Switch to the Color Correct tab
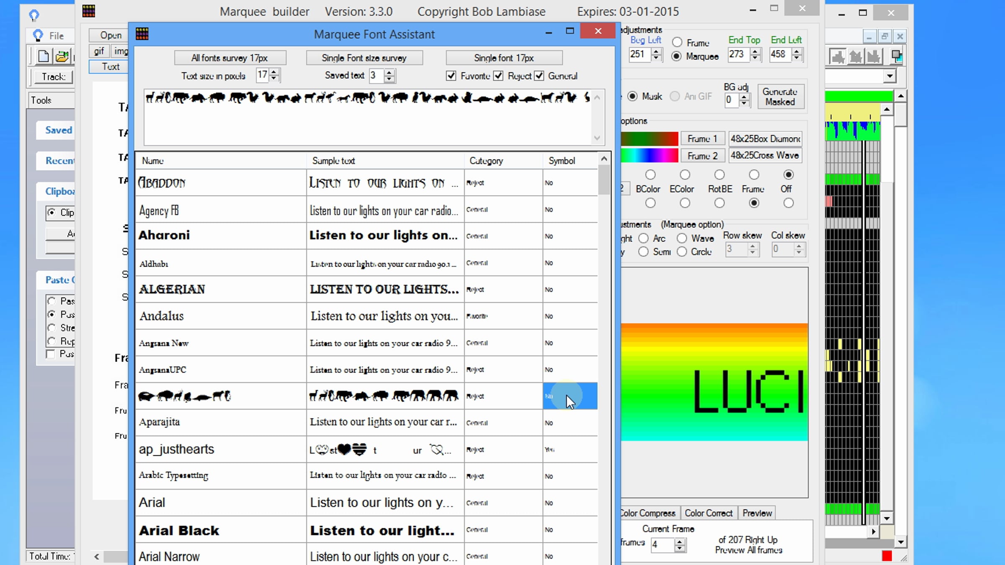This screenshot has width=1005, height=565. click(709, 513)
